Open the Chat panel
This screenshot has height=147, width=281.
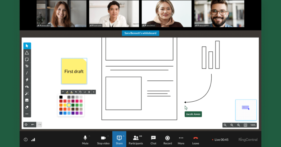[x=153, y=139]
